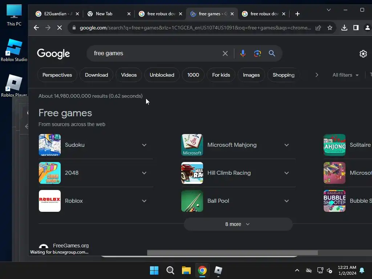Click the padlock site info icon

click(74, 28)
